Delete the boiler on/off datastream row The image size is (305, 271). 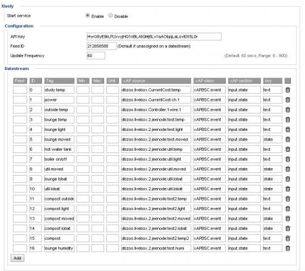point(287,159)
